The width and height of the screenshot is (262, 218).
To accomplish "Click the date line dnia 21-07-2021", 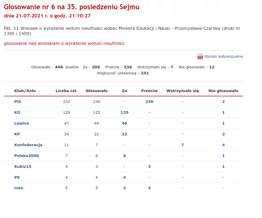I will (x=47, y=16).
